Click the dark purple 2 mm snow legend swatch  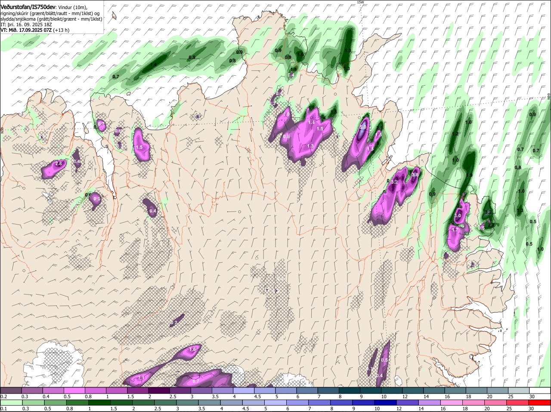(x=158, y=390)
